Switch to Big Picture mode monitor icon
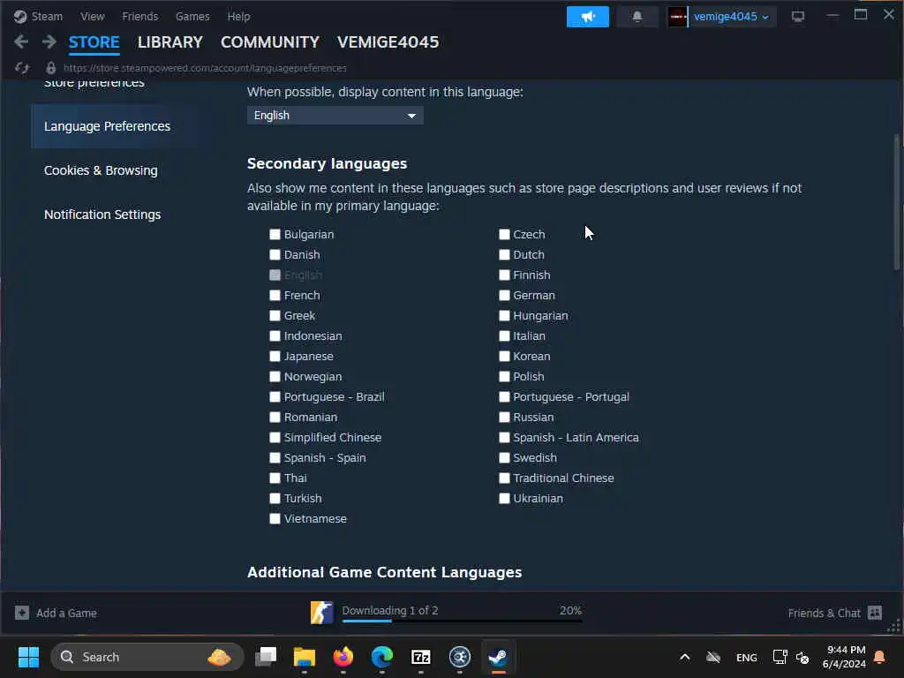This screenshot has width=904, height=678. tap(798, 17)
